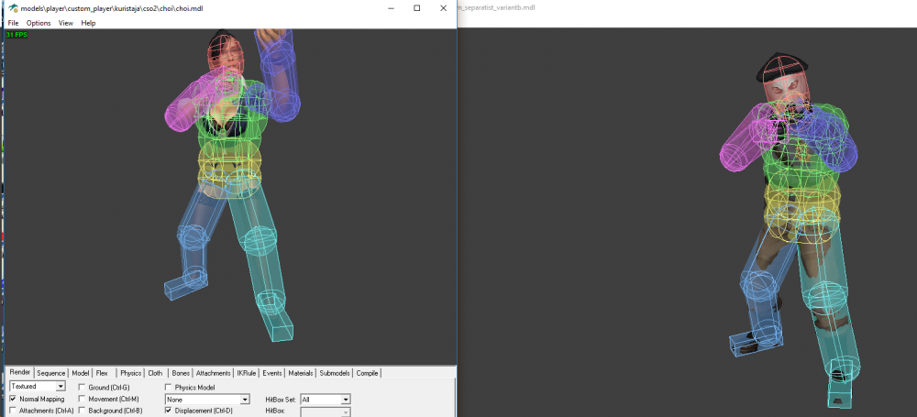Open the Compile tab
917x417 pixels.
tap(367, 373)
